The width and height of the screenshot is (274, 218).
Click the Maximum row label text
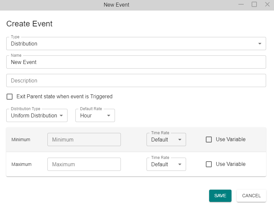pos(21,164)
